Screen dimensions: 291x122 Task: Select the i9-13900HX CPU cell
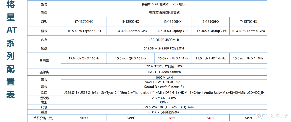tap(130, 22)
